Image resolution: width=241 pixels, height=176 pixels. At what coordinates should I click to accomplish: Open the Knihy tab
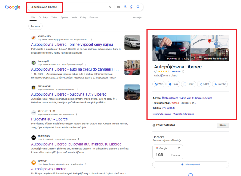[83, 17]
